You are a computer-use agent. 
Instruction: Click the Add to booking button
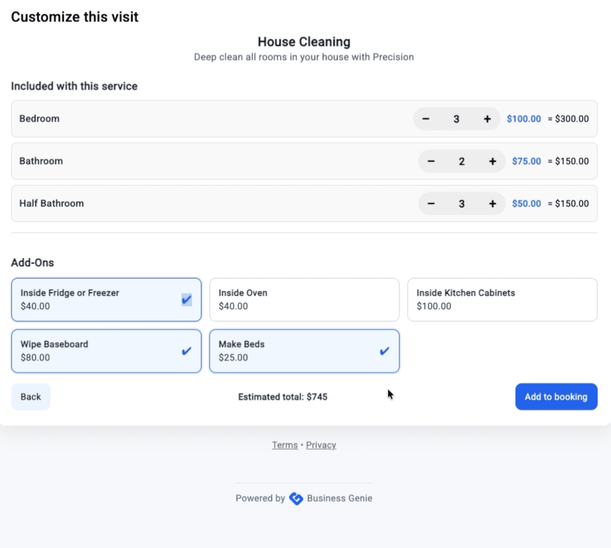point(556,397)
